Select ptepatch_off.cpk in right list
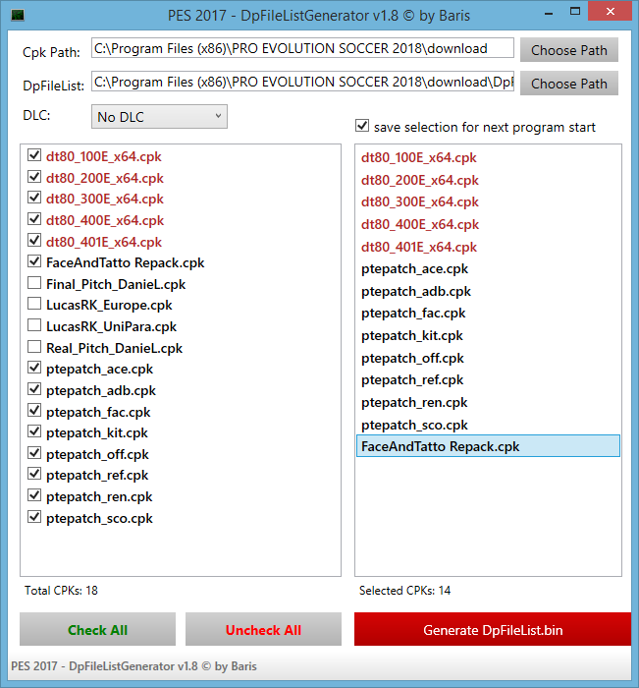Image resolution: width=639 pixels, height=688 pixels. tap(488, 358)
